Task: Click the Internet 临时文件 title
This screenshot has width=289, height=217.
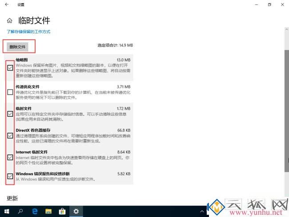Action: coord(32,152)
